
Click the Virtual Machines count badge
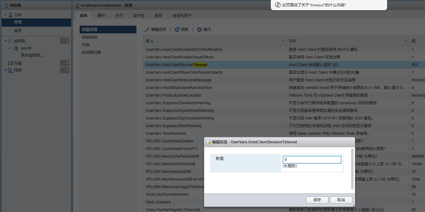tap(65, 41)
